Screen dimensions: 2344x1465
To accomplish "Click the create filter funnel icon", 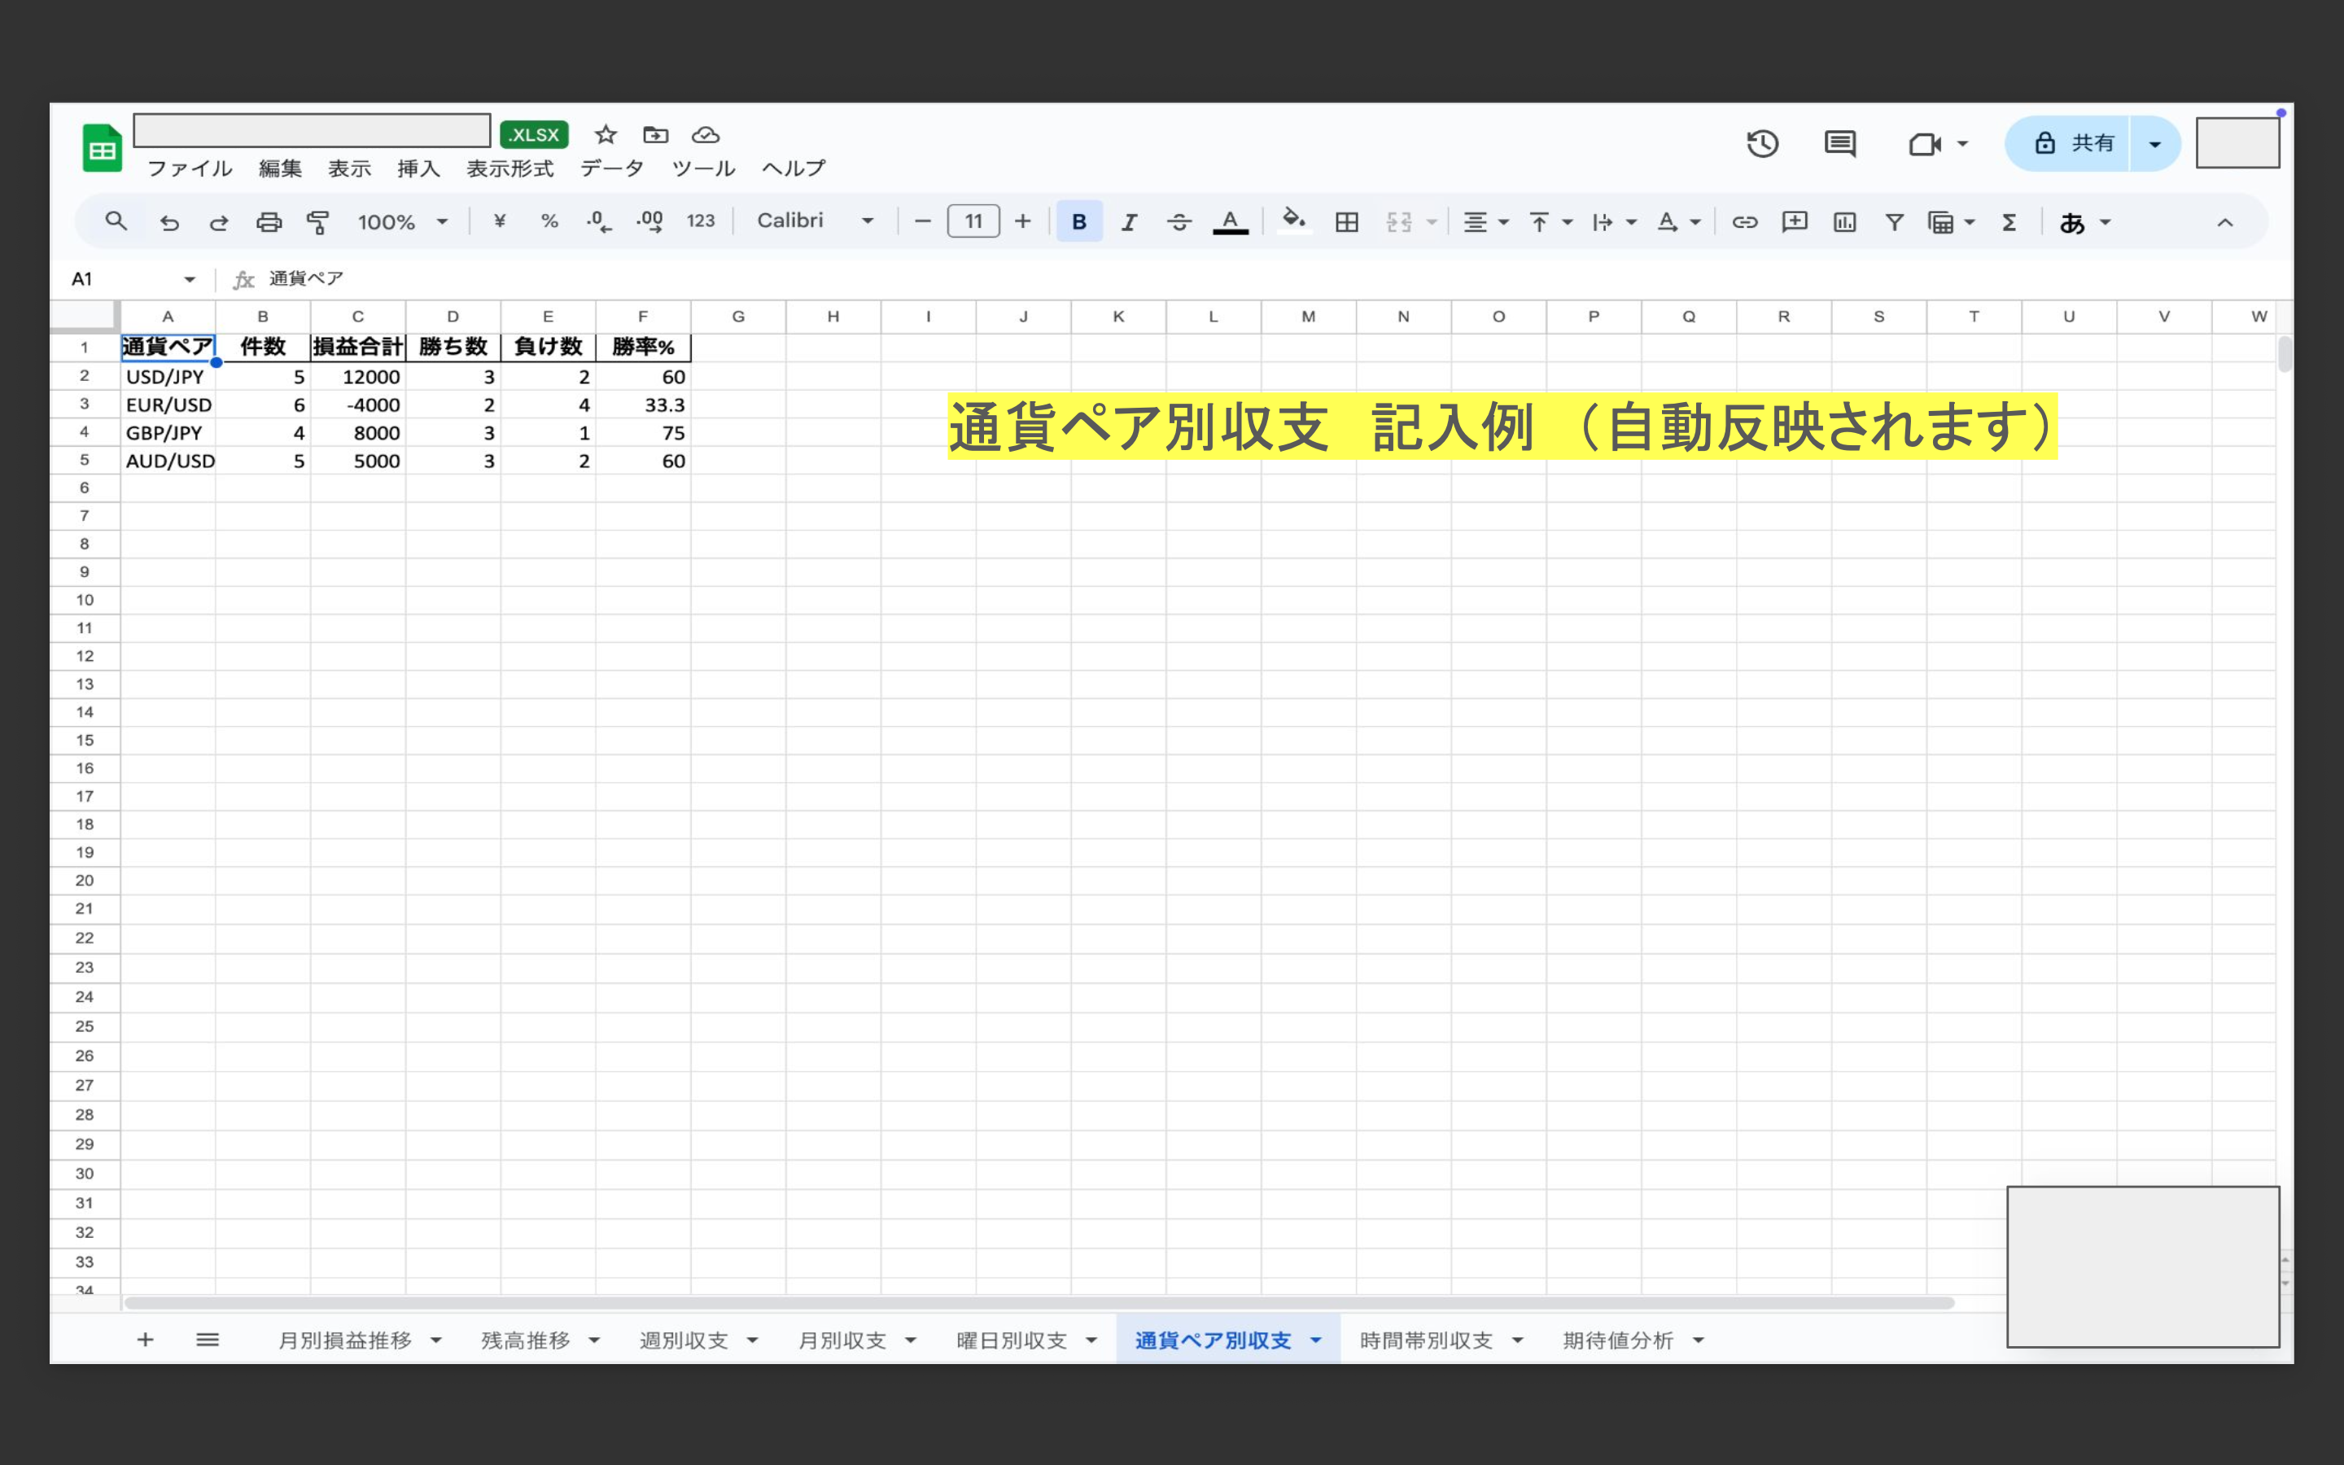I will point(1894,222).
